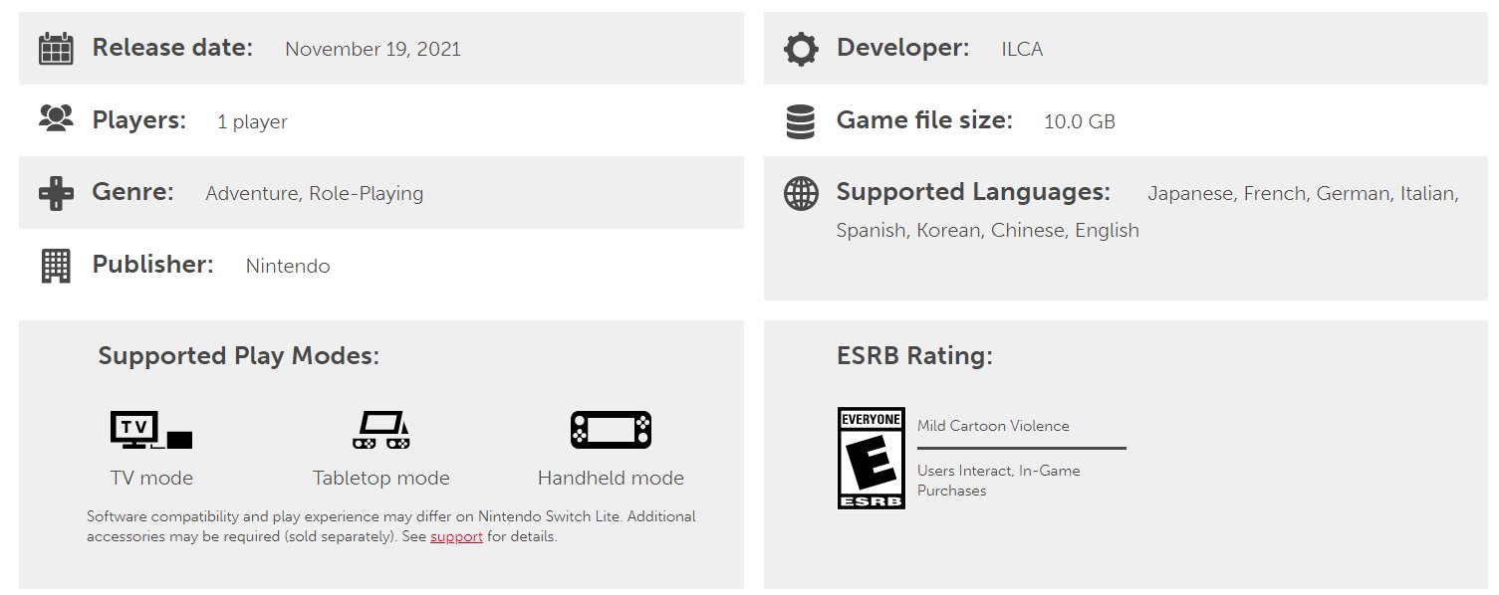Click the TV mode caption
The image size is (1499, 595).
click(x=151, y=479)
